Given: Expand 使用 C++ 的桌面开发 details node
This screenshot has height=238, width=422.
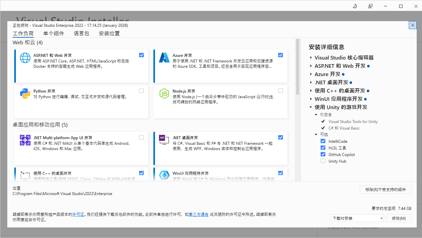Looking at the screenshot, I should (x=311, y=91).
